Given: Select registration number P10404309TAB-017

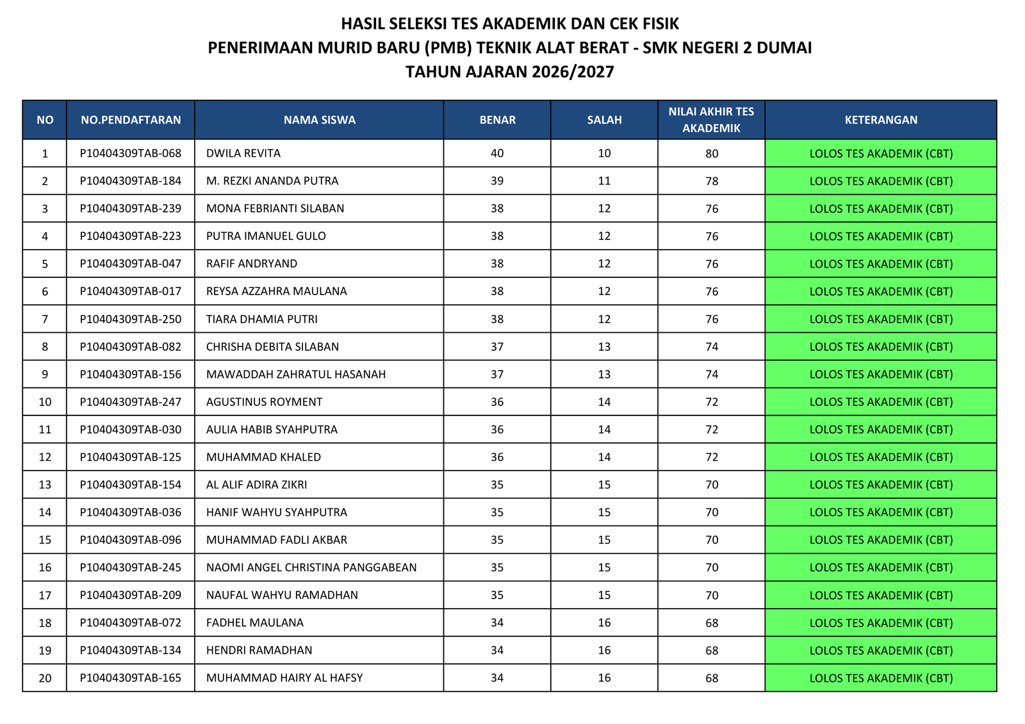Looking at the screenshot, I should click(131, 291).
